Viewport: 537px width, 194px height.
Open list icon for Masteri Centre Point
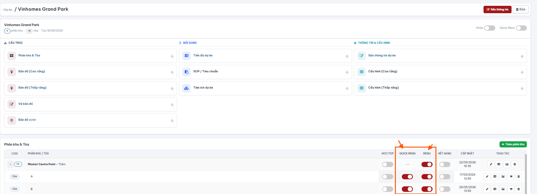pos(499,164)
